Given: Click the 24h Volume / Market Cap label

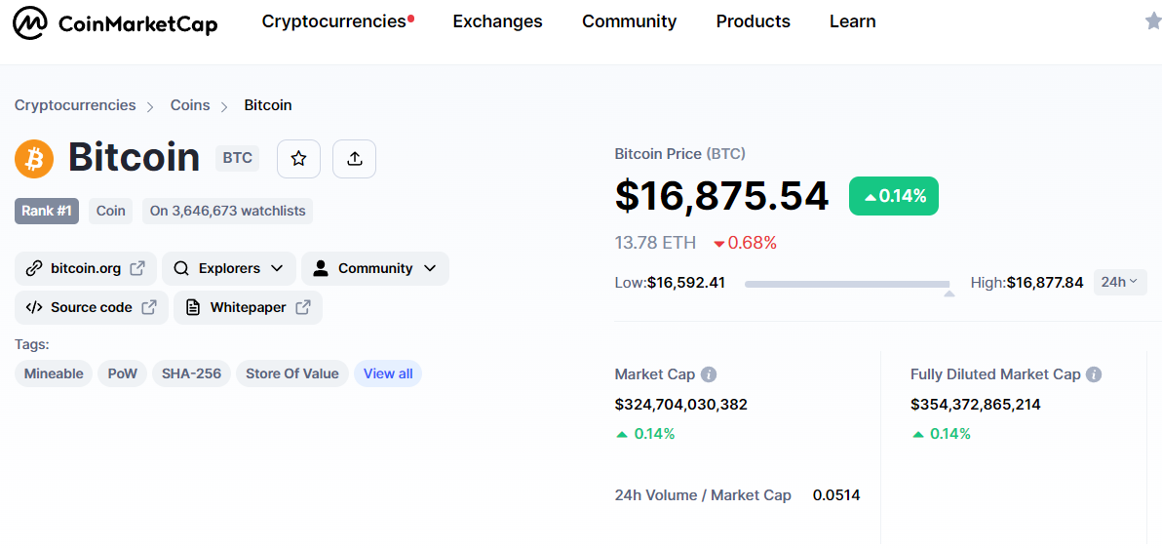Looking at the screenshot, I should click(x=703, y=495).
